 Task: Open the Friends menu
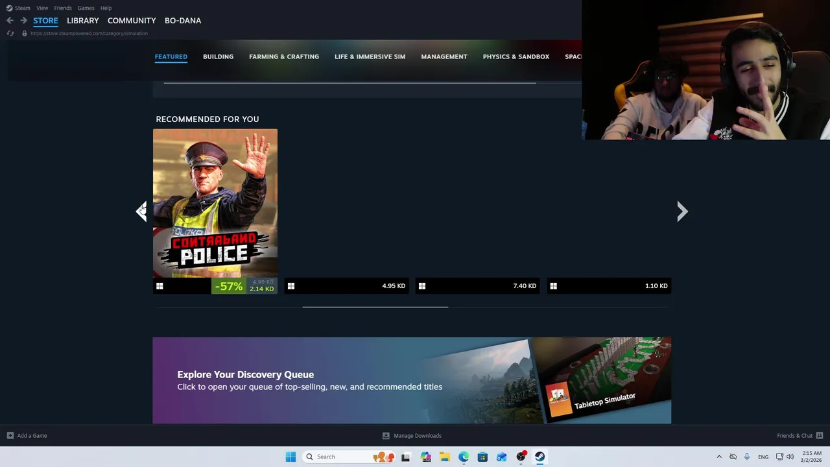pos(63,8)
